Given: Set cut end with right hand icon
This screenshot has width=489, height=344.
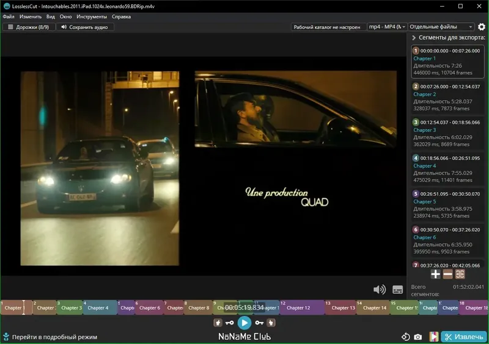Looking at the screenshot, I should tap(271, 323).
